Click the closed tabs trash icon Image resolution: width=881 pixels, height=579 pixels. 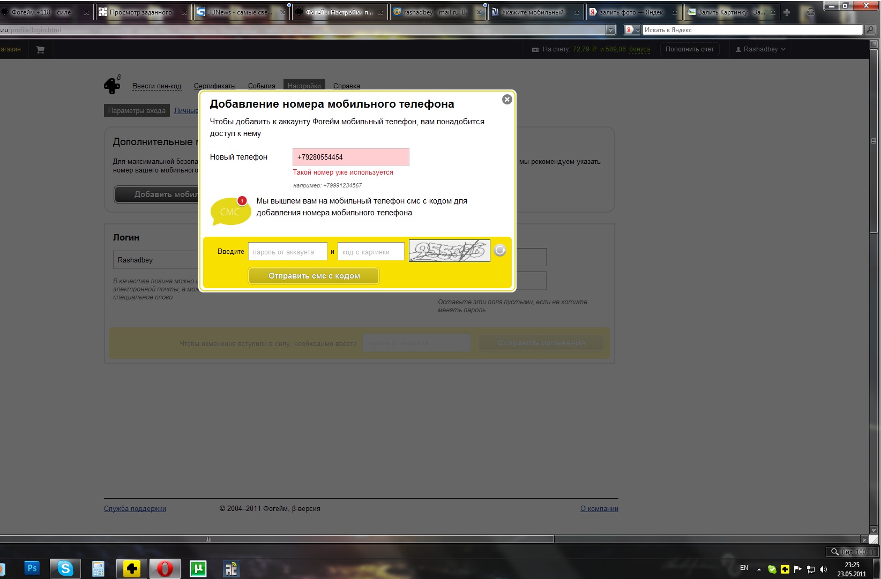[810, 12]
